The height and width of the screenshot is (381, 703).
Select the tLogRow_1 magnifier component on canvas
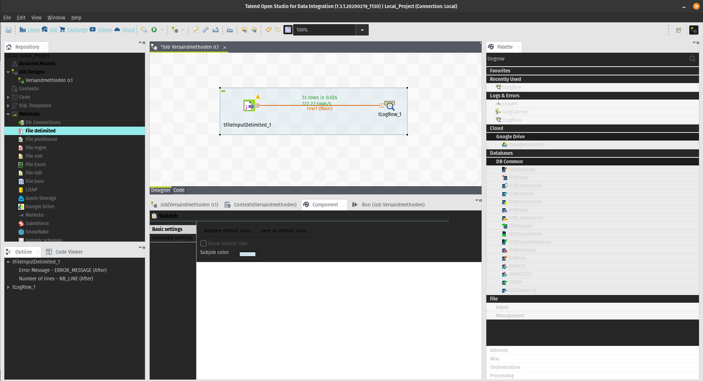[390, 106]
